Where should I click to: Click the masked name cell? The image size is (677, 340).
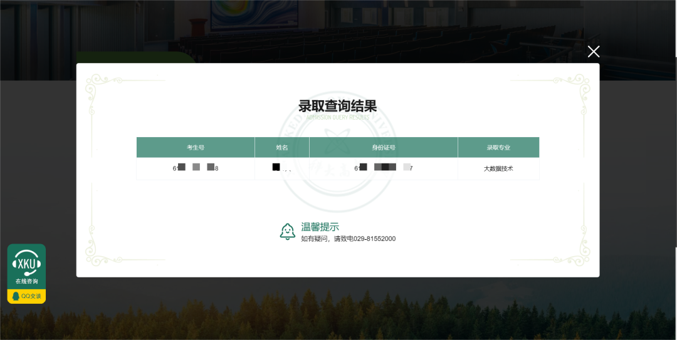(x=282, y=168)
